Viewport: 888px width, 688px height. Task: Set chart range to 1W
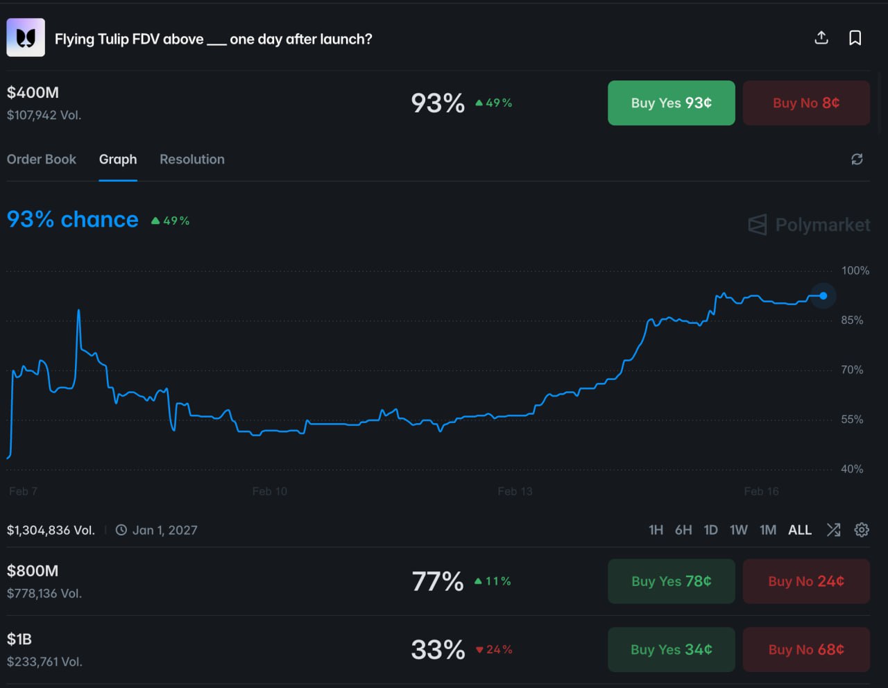point(738,530)
